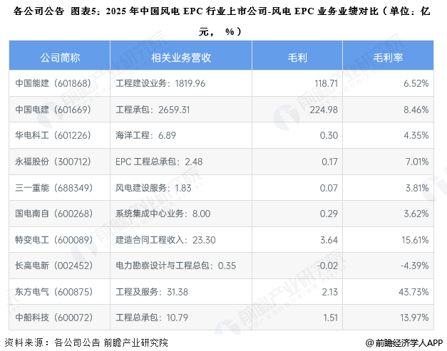Select the gross profit value 224.98
Viewport: 447px width, 351px height.
point(324,110)
